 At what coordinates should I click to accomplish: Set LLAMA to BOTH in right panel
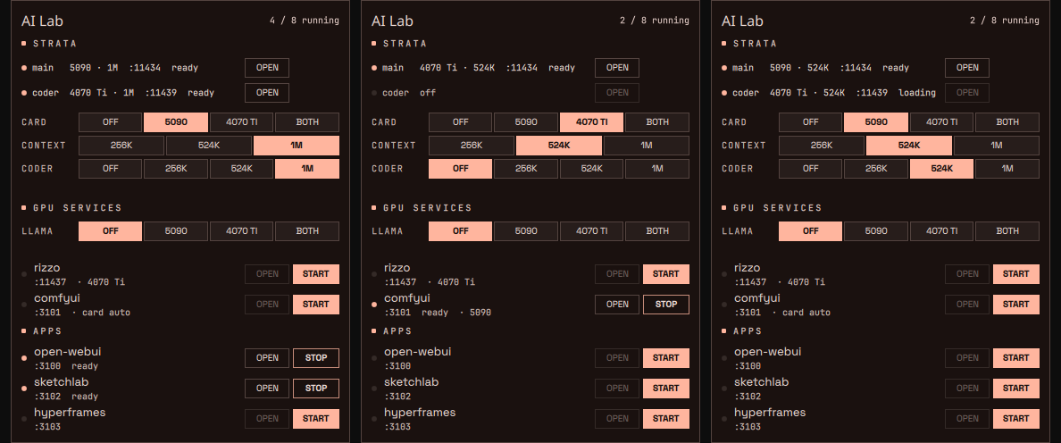tap(1007, 231)
